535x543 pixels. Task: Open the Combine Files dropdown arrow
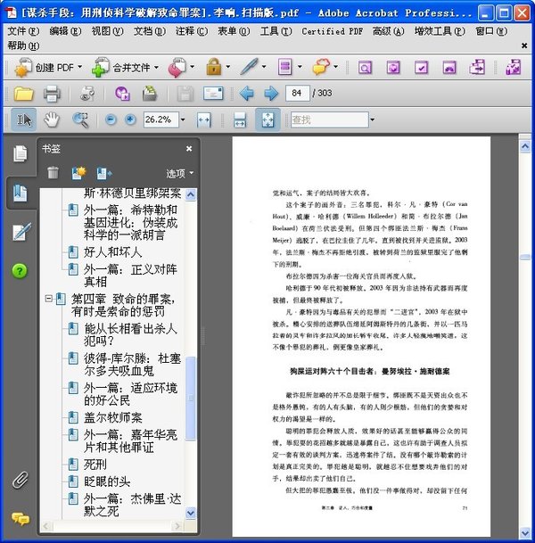156,67
